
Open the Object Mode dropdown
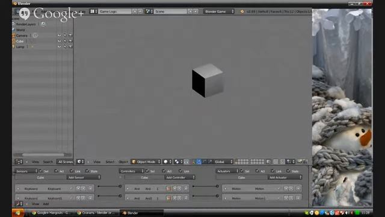click(x=146, y=162)
